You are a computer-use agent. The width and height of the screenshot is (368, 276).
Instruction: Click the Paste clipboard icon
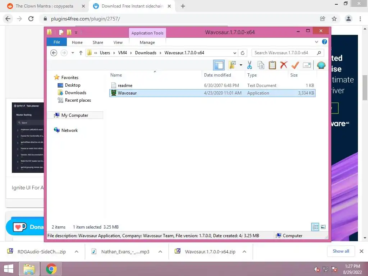(272, 65)
